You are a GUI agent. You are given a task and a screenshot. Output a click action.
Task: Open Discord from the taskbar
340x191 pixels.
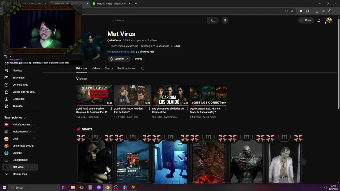99,188
